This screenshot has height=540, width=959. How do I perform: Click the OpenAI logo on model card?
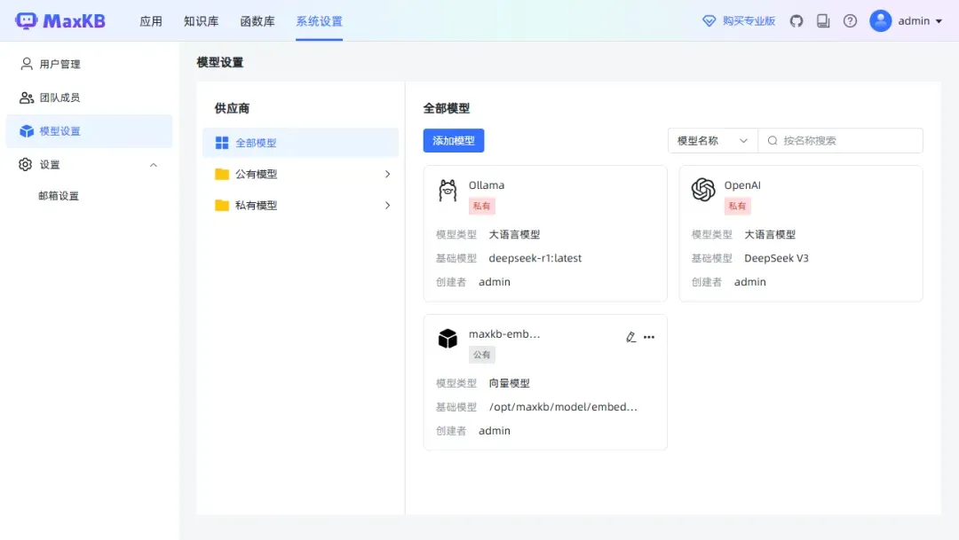click(x=703, y=190)
